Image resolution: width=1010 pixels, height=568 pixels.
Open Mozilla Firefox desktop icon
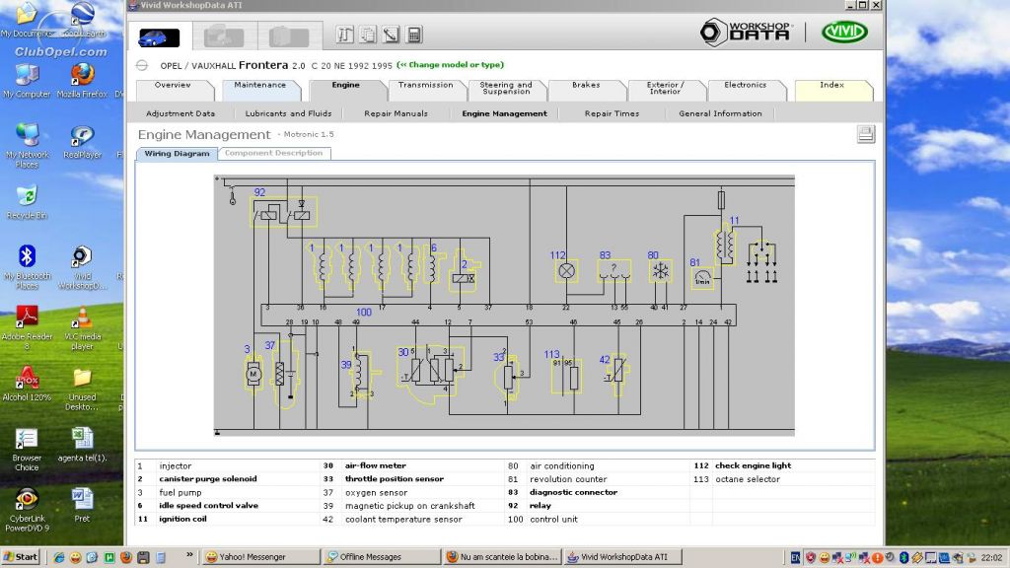(x=83, y=81)
